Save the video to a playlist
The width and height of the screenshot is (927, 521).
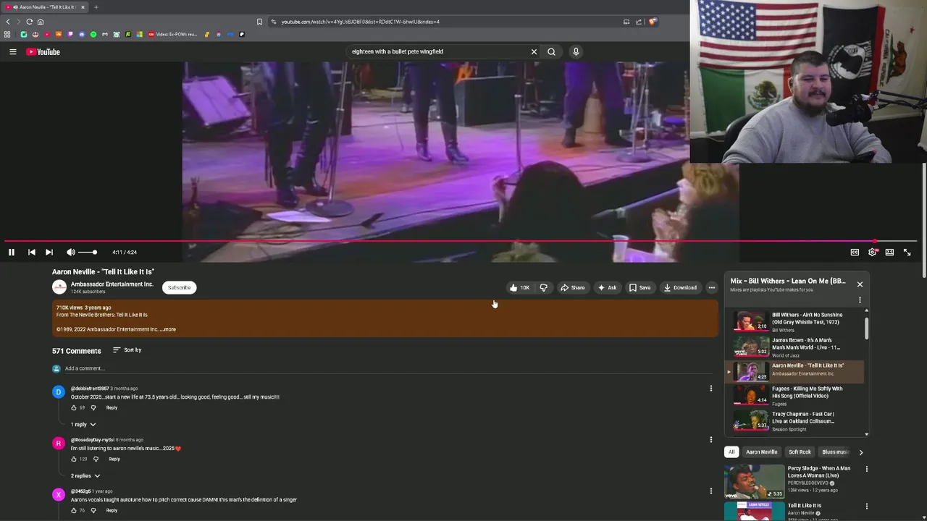tap(639, 287)
